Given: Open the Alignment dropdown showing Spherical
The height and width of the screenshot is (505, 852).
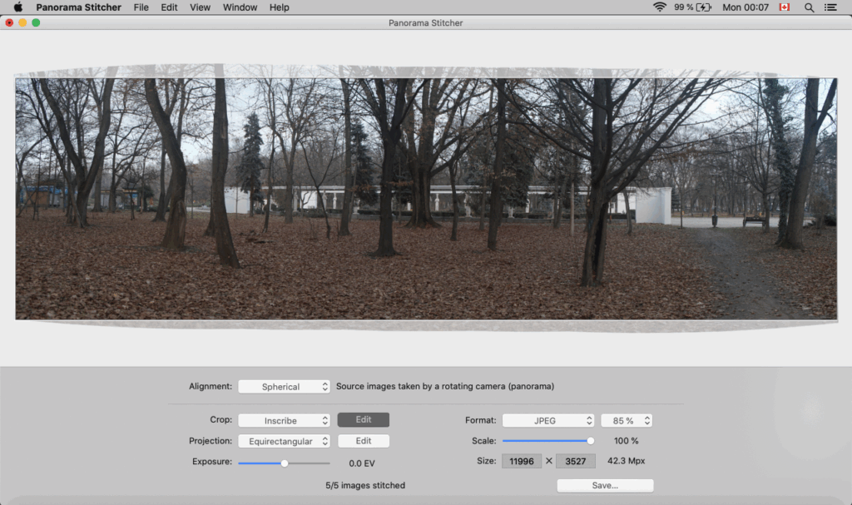Looking at the screenshot, I should 284,386.
